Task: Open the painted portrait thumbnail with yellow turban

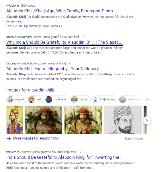Action: coord(15,120)
